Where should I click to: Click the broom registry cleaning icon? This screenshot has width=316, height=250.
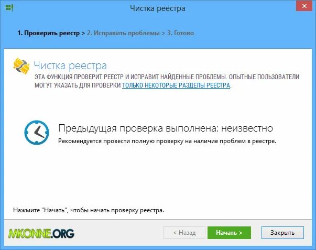pos(21,66)
